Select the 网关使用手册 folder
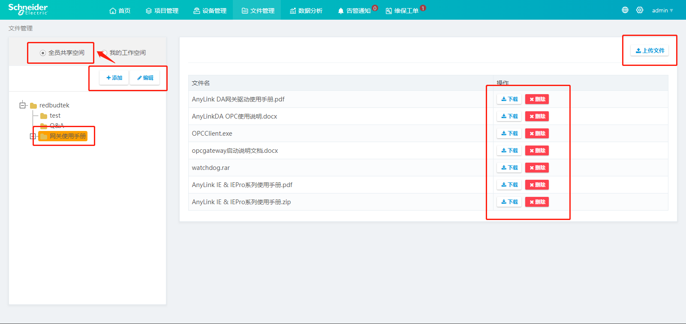 coord(63,136)
